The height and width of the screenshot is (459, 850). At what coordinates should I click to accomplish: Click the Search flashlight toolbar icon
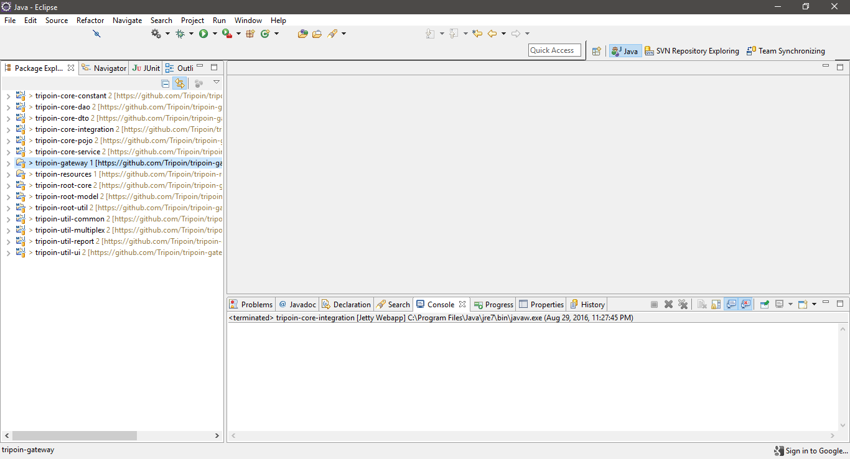[332, 34]
